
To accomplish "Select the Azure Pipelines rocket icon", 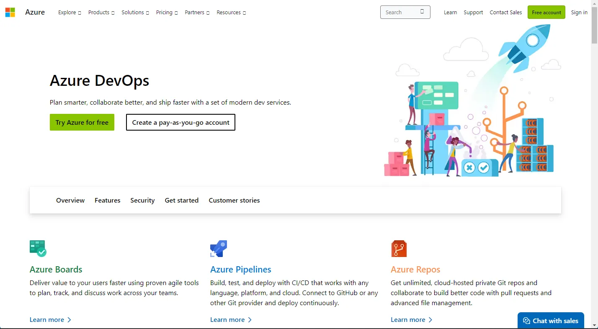I will pyautogui.click(x=218, y=248).
